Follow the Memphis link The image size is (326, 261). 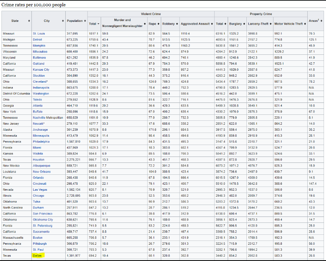point(39,46)
